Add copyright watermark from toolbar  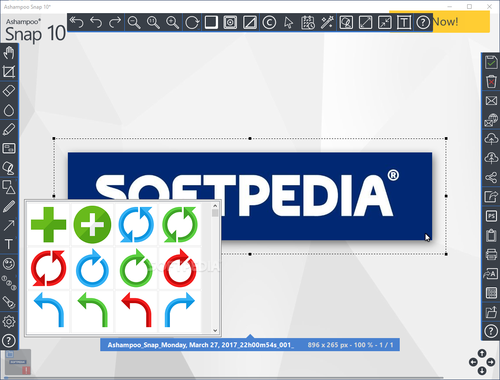[269, 22]
